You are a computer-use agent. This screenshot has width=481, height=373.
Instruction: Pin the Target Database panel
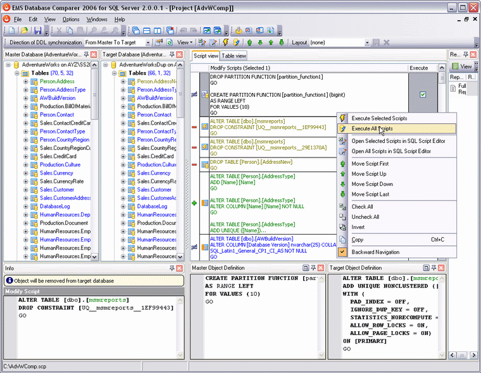point(172,54)
